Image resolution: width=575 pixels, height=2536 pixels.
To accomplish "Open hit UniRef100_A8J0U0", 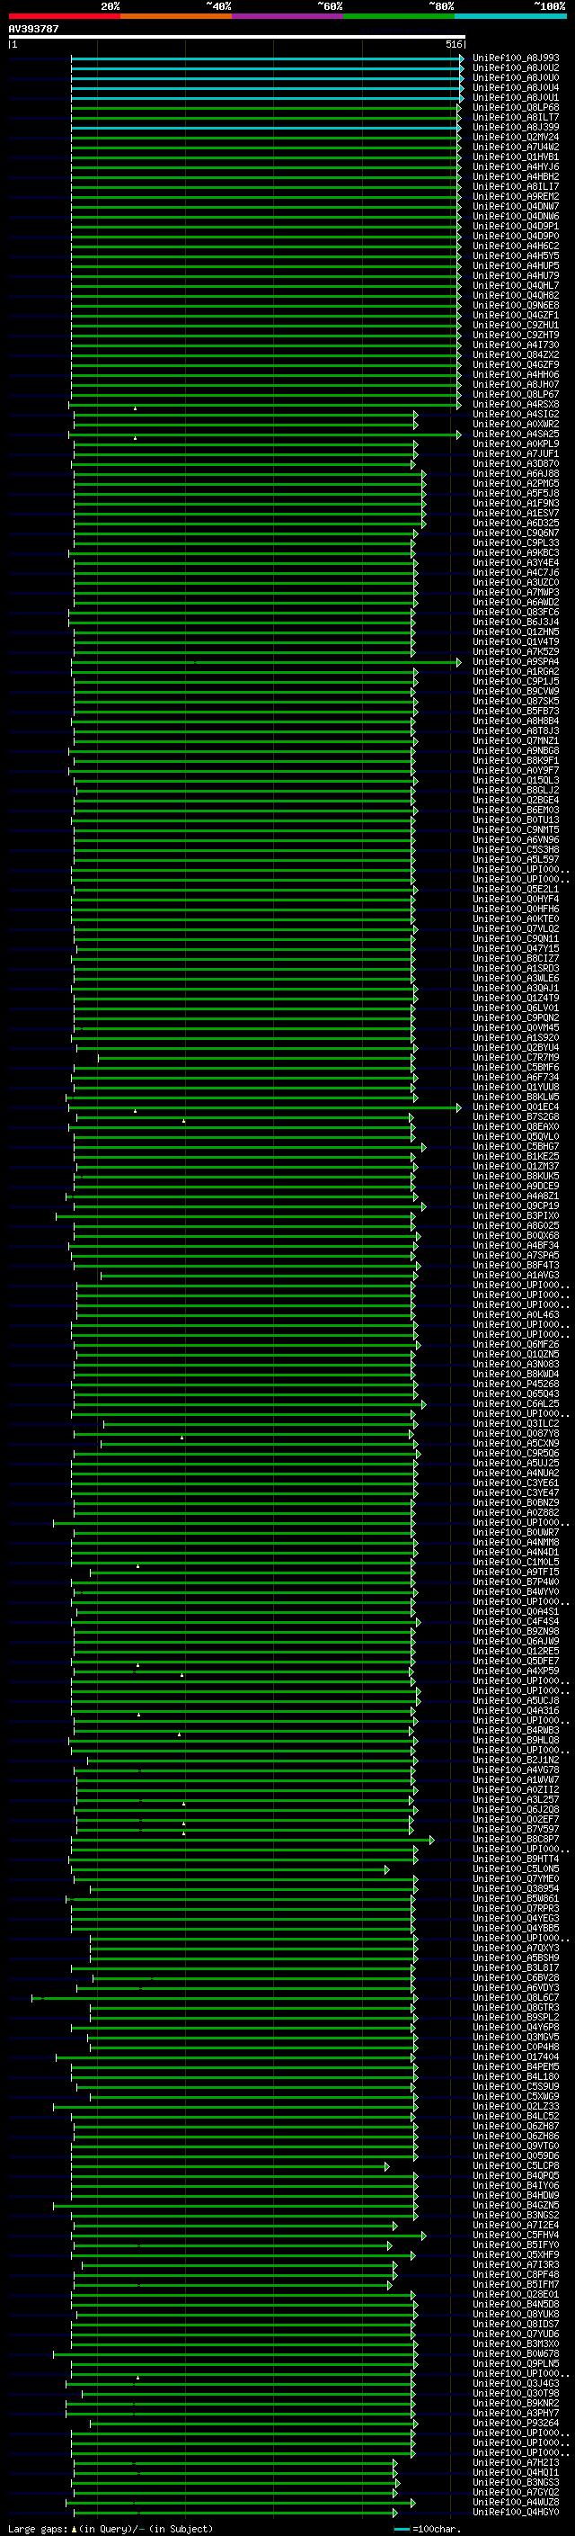I will click(516, 77).
